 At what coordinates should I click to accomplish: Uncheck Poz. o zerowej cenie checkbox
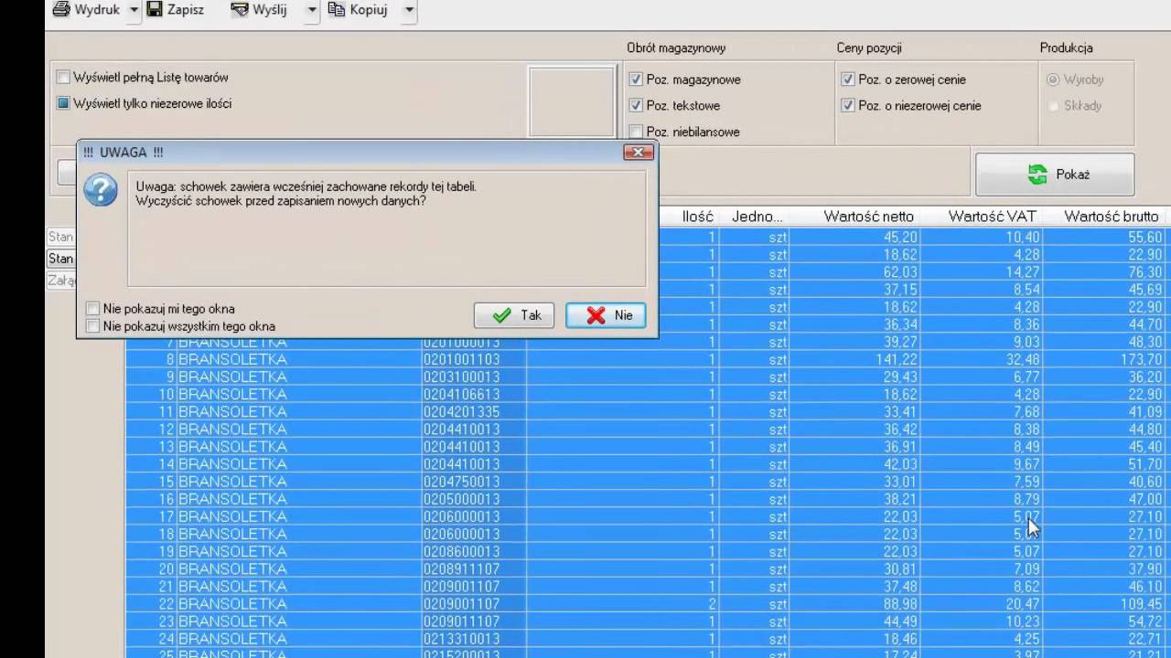pos(848,80)
